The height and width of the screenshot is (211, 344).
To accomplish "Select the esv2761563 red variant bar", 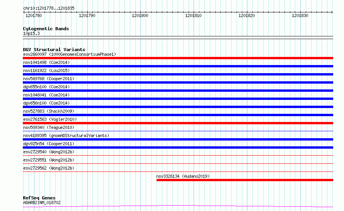I will pos(178,123).
